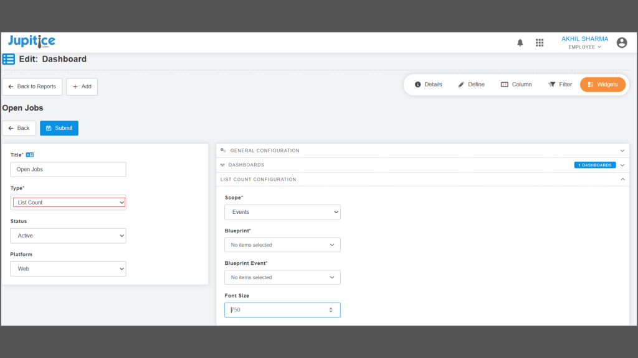
Task: Click the Jupitice logo
Action: click(x=32, y=42)
